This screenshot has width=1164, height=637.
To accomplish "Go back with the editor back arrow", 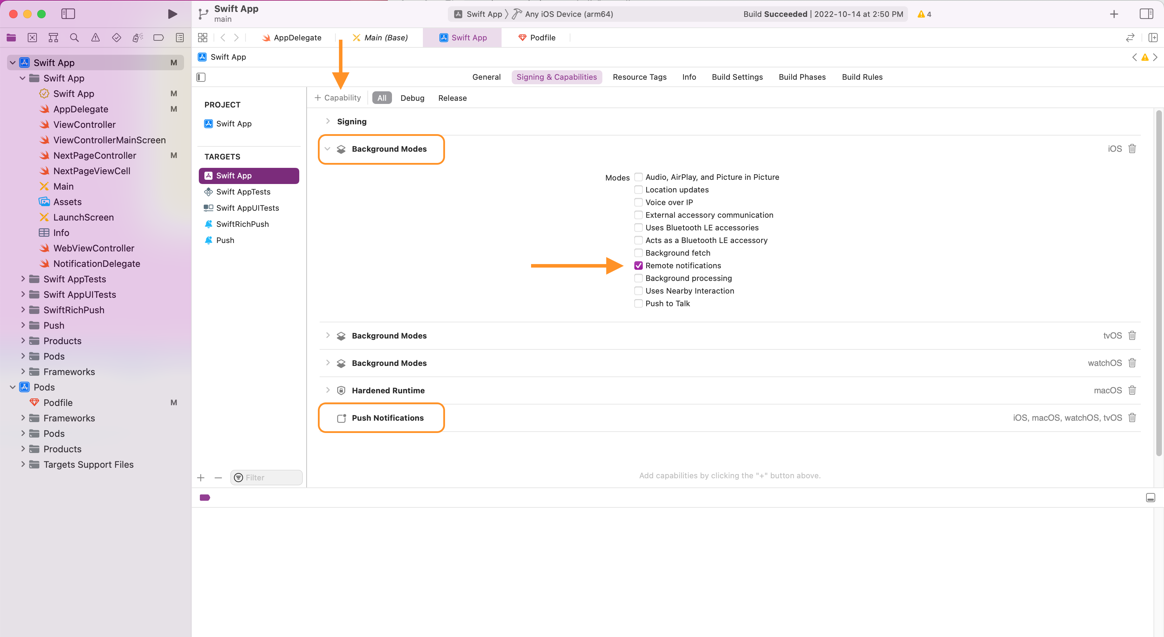I will pos(223,38).
